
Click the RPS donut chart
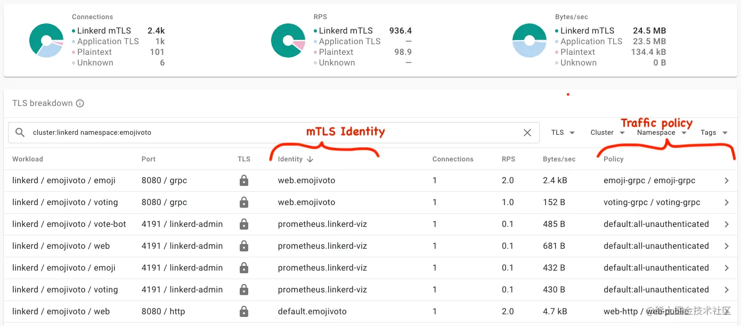point(288,40)
